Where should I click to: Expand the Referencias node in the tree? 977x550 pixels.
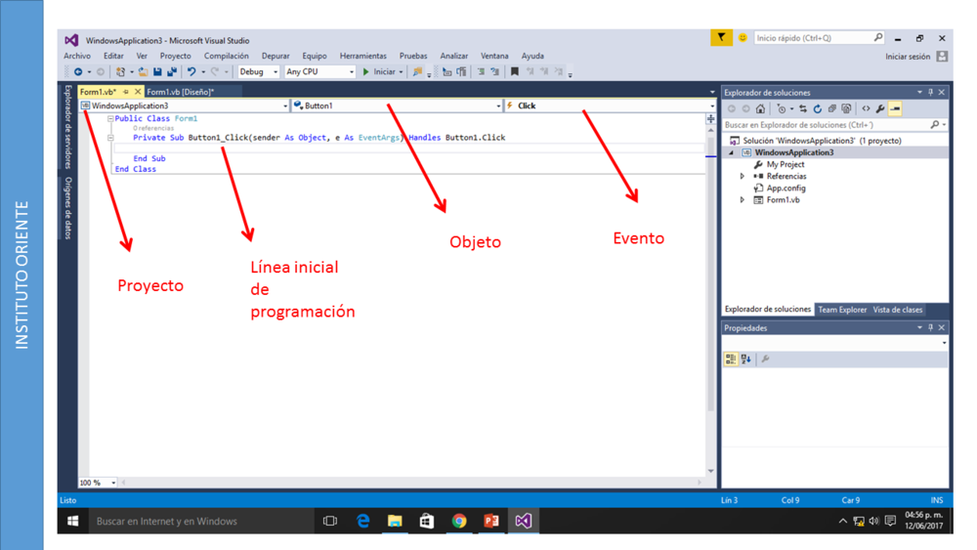[743, 177]
